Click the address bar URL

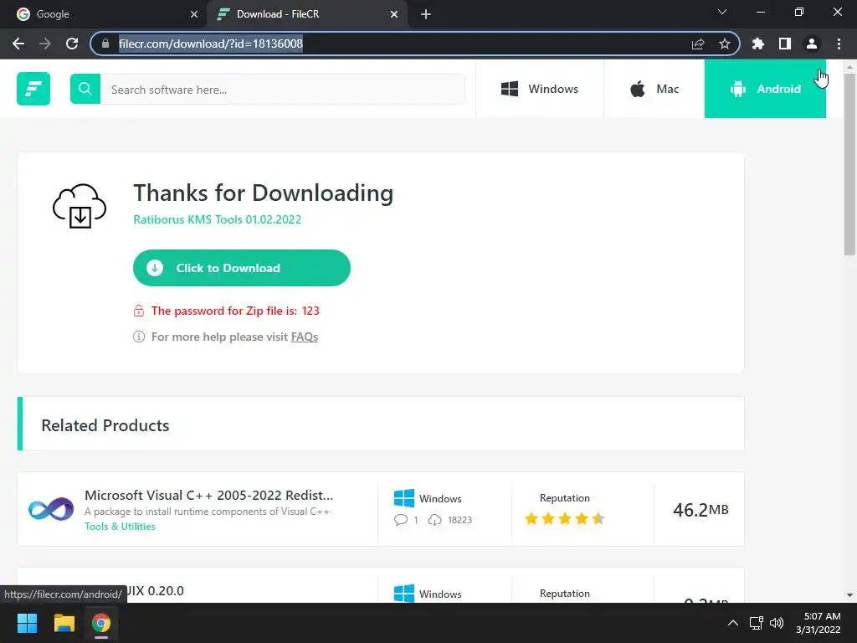210,44
